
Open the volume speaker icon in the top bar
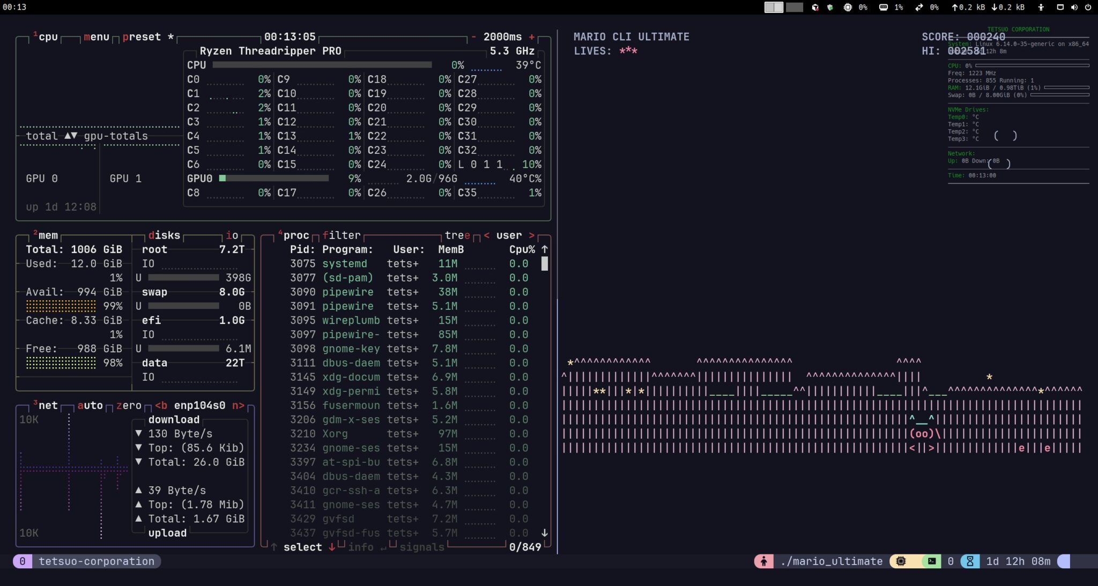click(1074, 8)
